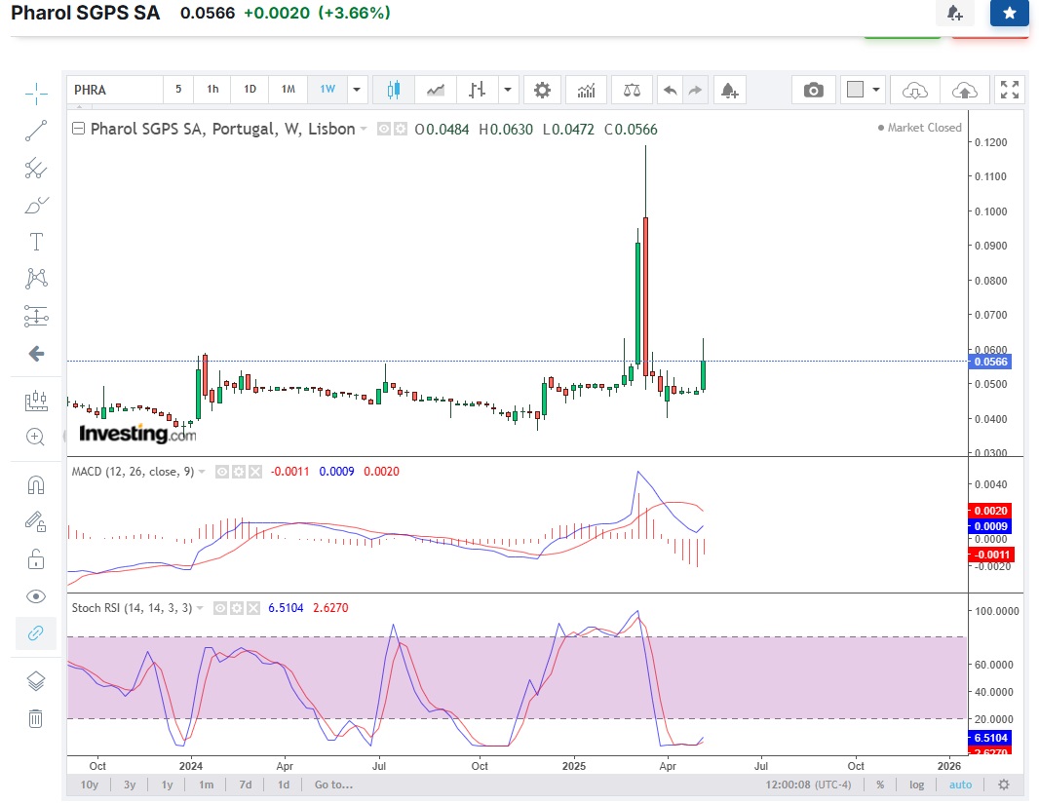
Task: Delete all drawings with trash icon
Action: point(36,718)
